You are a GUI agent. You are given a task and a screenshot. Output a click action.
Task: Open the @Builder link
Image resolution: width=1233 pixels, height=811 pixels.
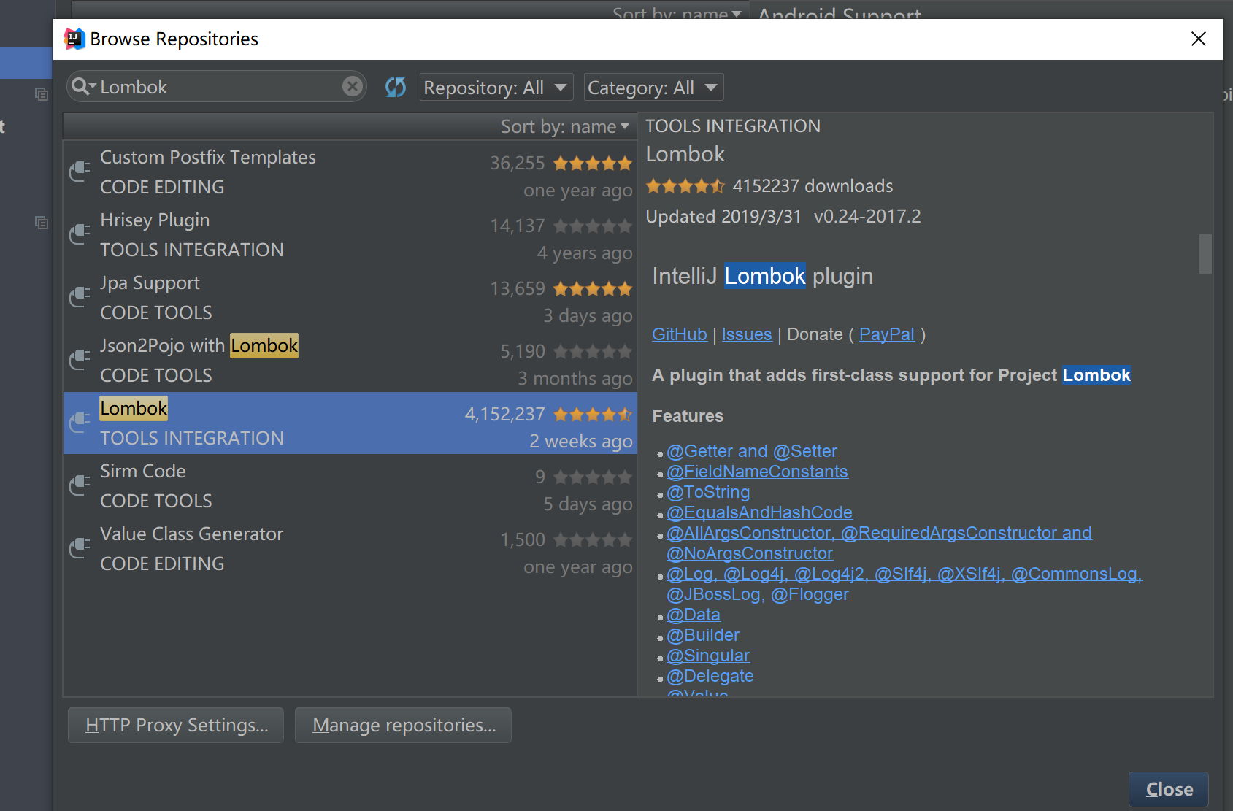[x=703, y=635]
